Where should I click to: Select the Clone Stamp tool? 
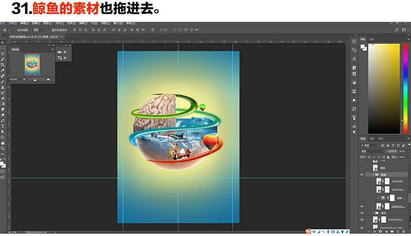[x=3, y=87]
